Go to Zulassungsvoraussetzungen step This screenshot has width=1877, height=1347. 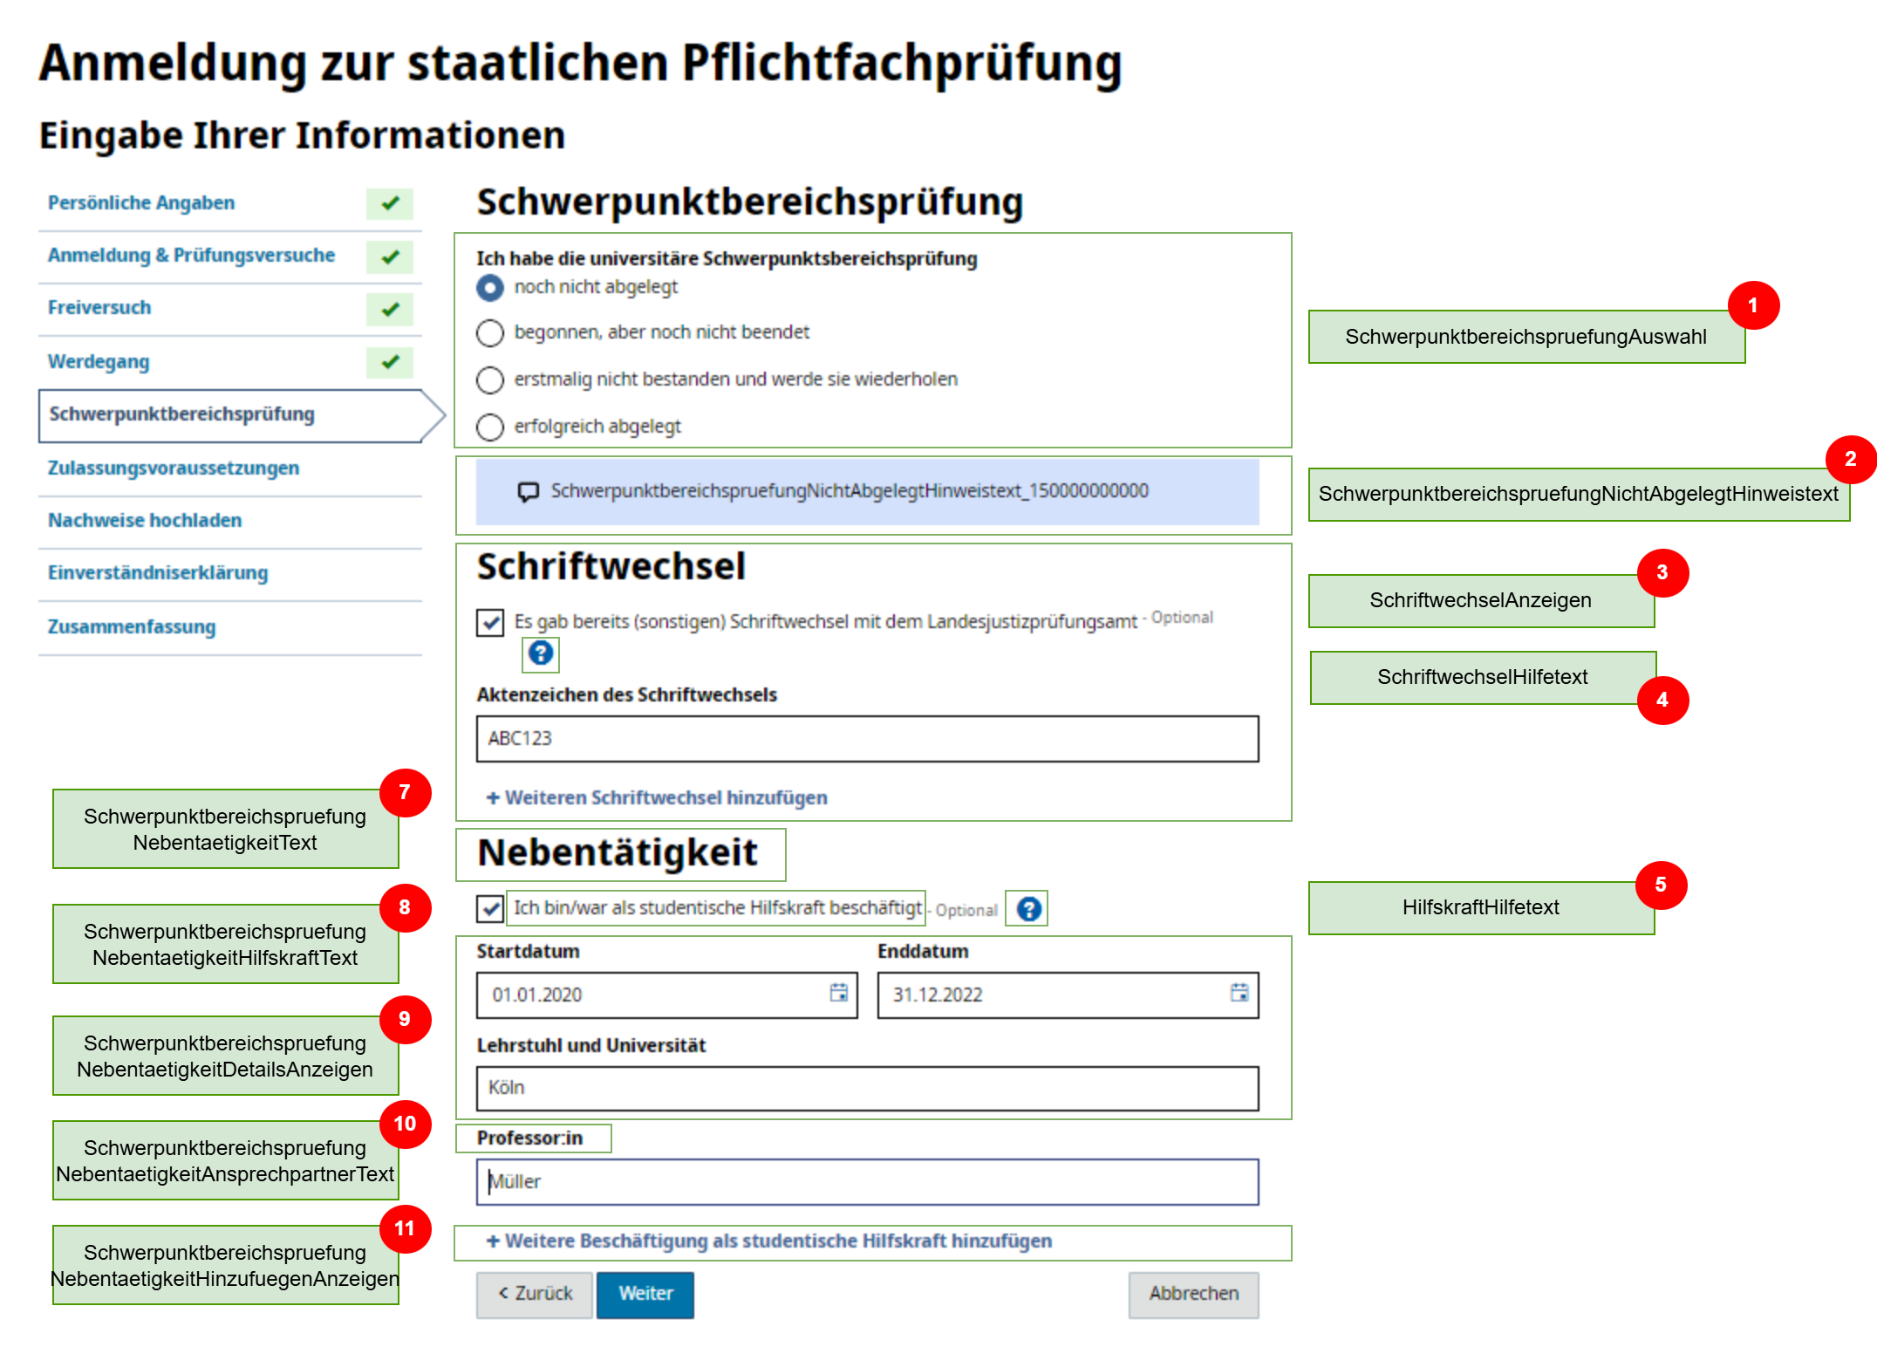point(174,468)
